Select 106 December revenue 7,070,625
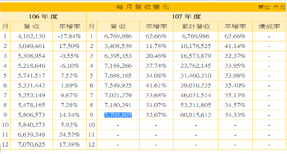Viewport: 287px width, 154px height. [31, 145]
